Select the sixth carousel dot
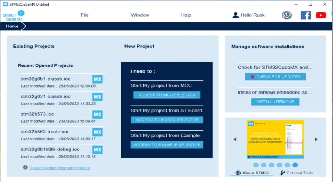Image resolution: width=333 pixels, height=182 pixels. [x=295, y=165]
